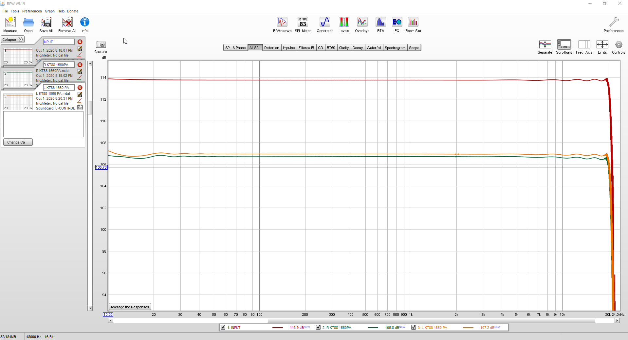Launch the SPL Meter

[x=303, y=25]
